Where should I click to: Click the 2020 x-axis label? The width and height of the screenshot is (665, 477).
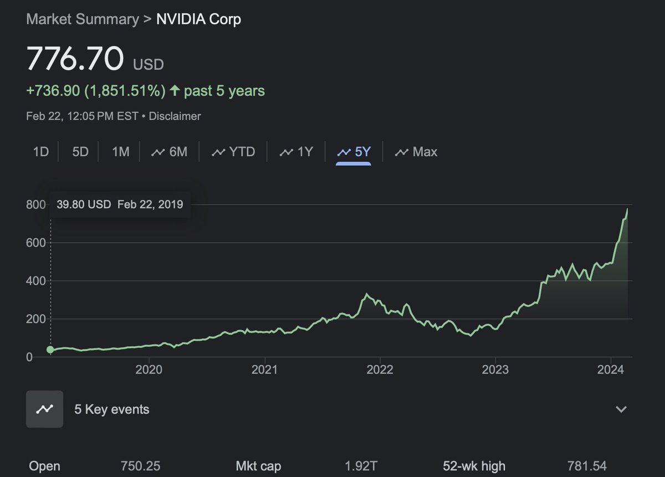[149, 370]
